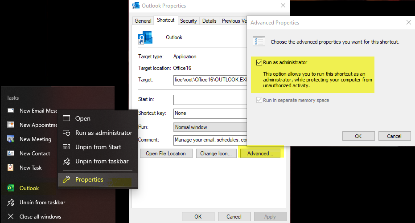
Task: Choose Open from the context menu
Action: click(98, 118)
